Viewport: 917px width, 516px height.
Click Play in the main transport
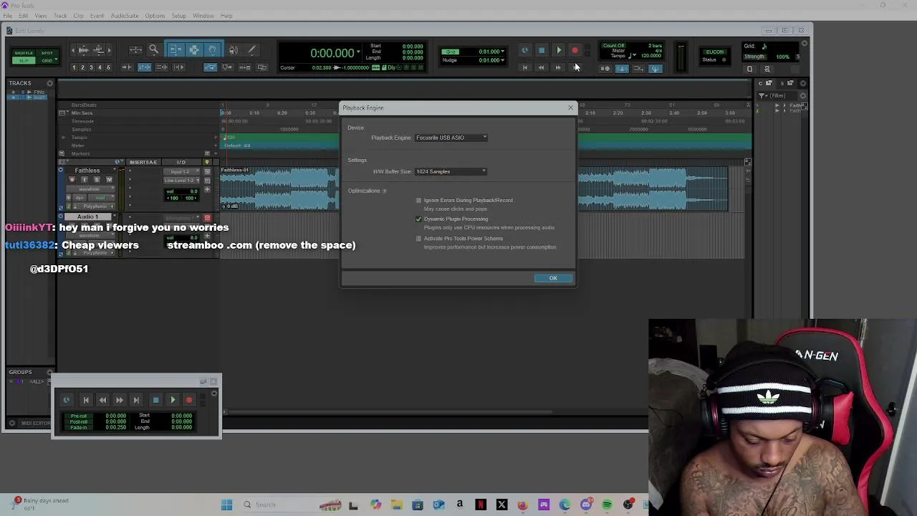tap(559, 50)
